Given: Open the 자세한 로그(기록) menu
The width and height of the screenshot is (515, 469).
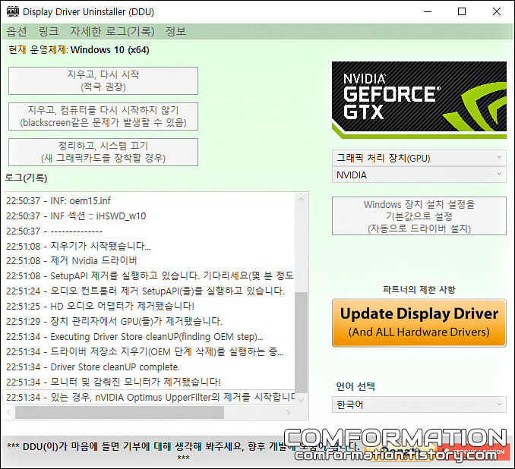Looking at the screenshot, I should click(112, 32).
